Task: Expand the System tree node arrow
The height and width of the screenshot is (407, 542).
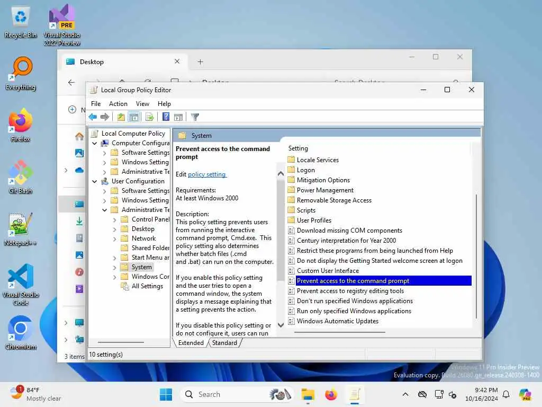Action: click(114, 267)
